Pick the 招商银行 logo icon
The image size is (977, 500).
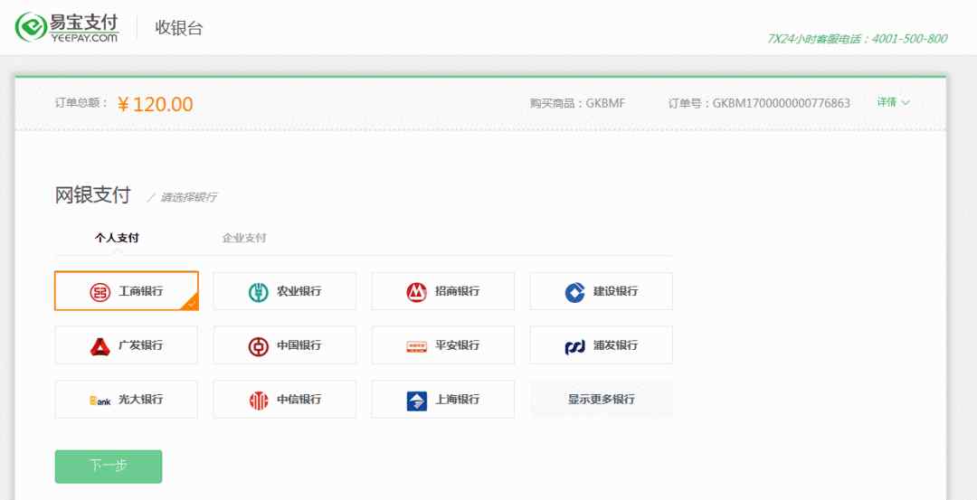tap(416, 292)
